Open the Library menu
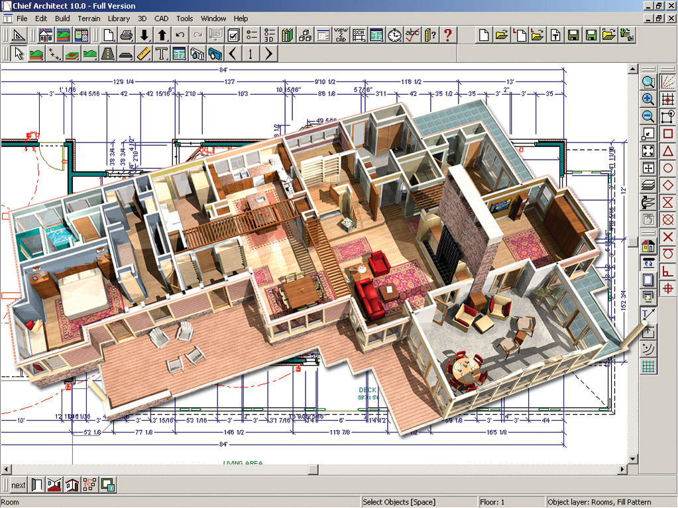The height and width of the screenshot is (508, 678). coord(119,19)
